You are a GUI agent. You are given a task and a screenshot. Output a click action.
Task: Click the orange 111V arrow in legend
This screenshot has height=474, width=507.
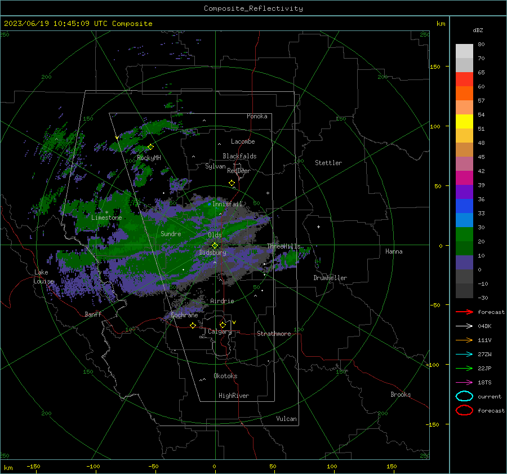pyautogui.click(x=464, y=340)
